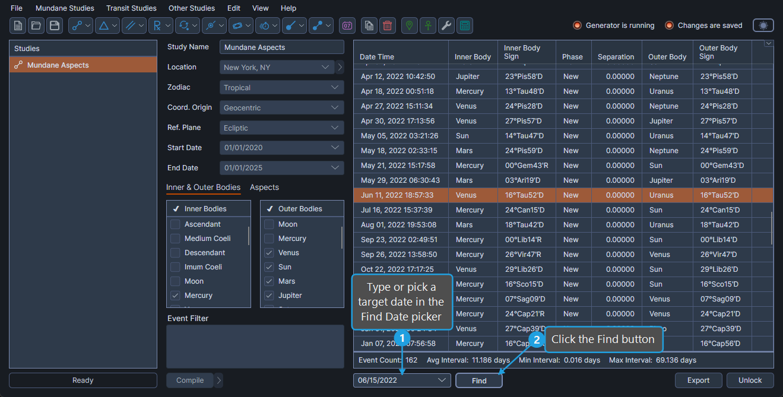Toggle the sun theme button

click(763, 26)
